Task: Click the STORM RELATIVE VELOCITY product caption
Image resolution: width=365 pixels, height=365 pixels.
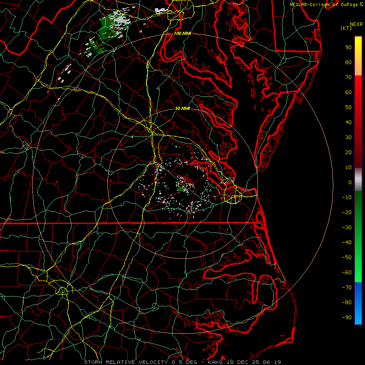Action: coord(126,362)
